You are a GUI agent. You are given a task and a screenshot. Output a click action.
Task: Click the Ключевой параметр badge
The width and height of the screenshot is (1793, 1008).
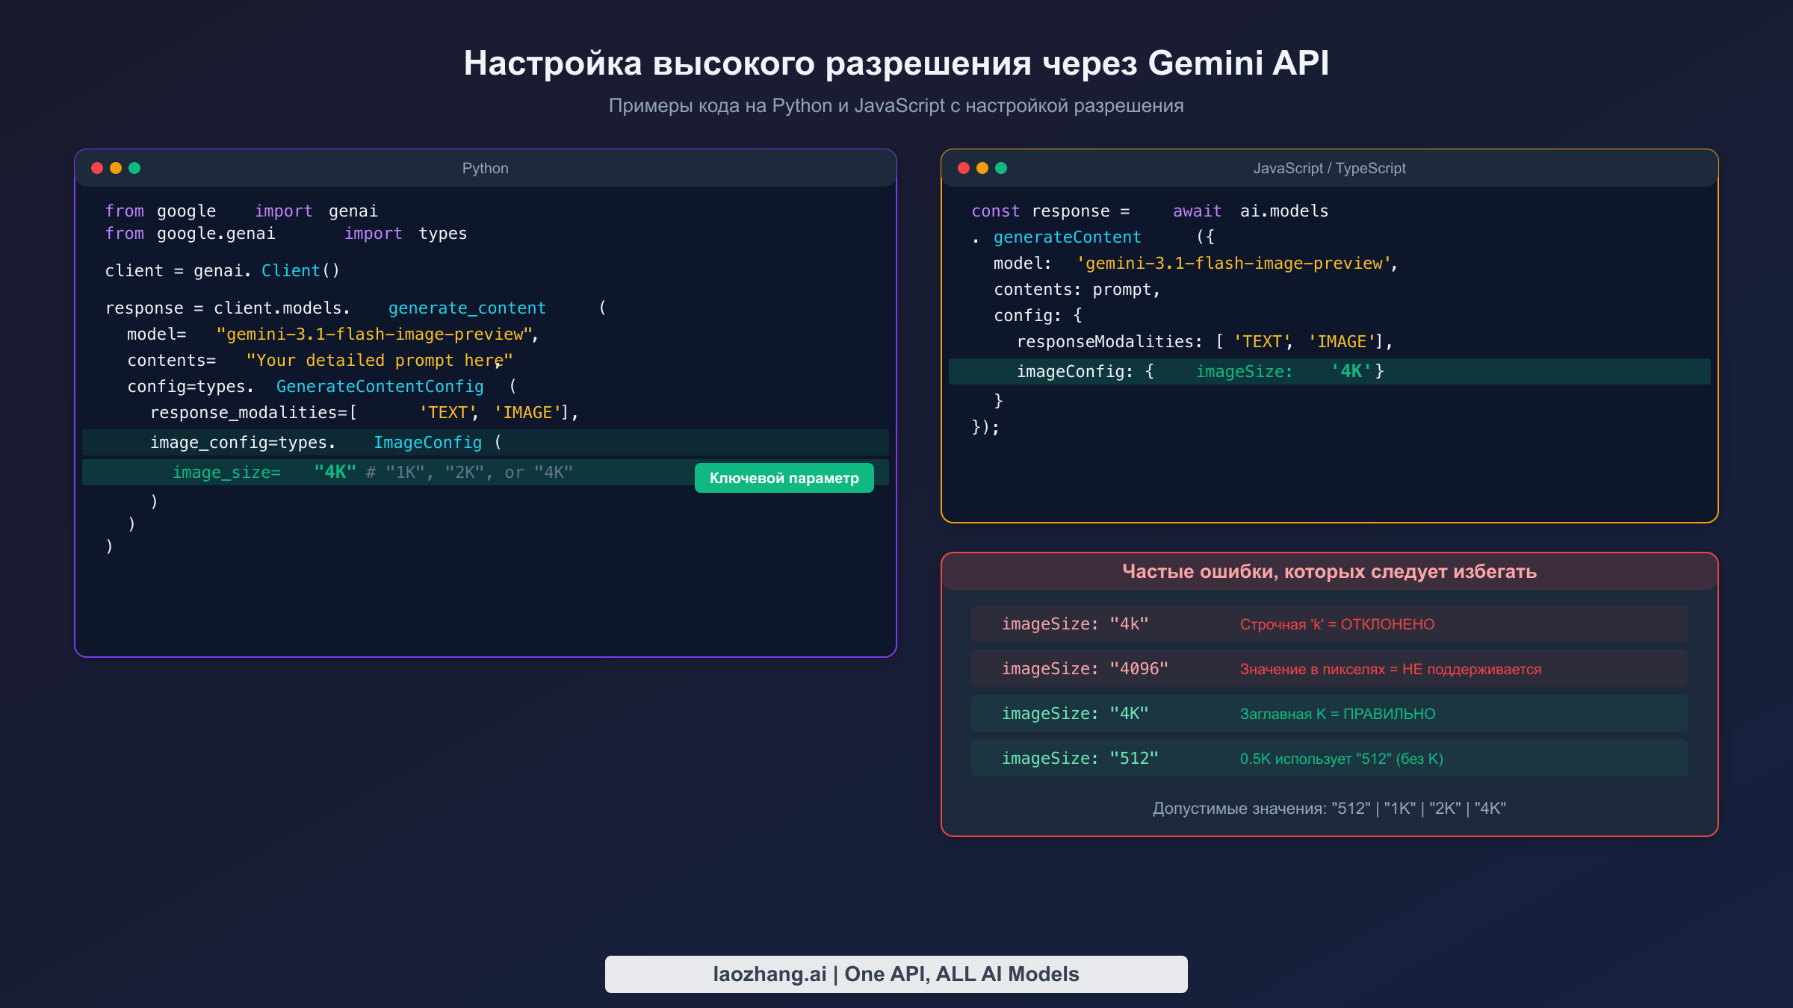click(x=784, y=477)
